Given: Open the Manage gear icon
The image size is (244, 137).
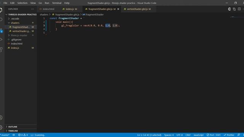Looking at the screenshot, I should (x=1, y=127).
